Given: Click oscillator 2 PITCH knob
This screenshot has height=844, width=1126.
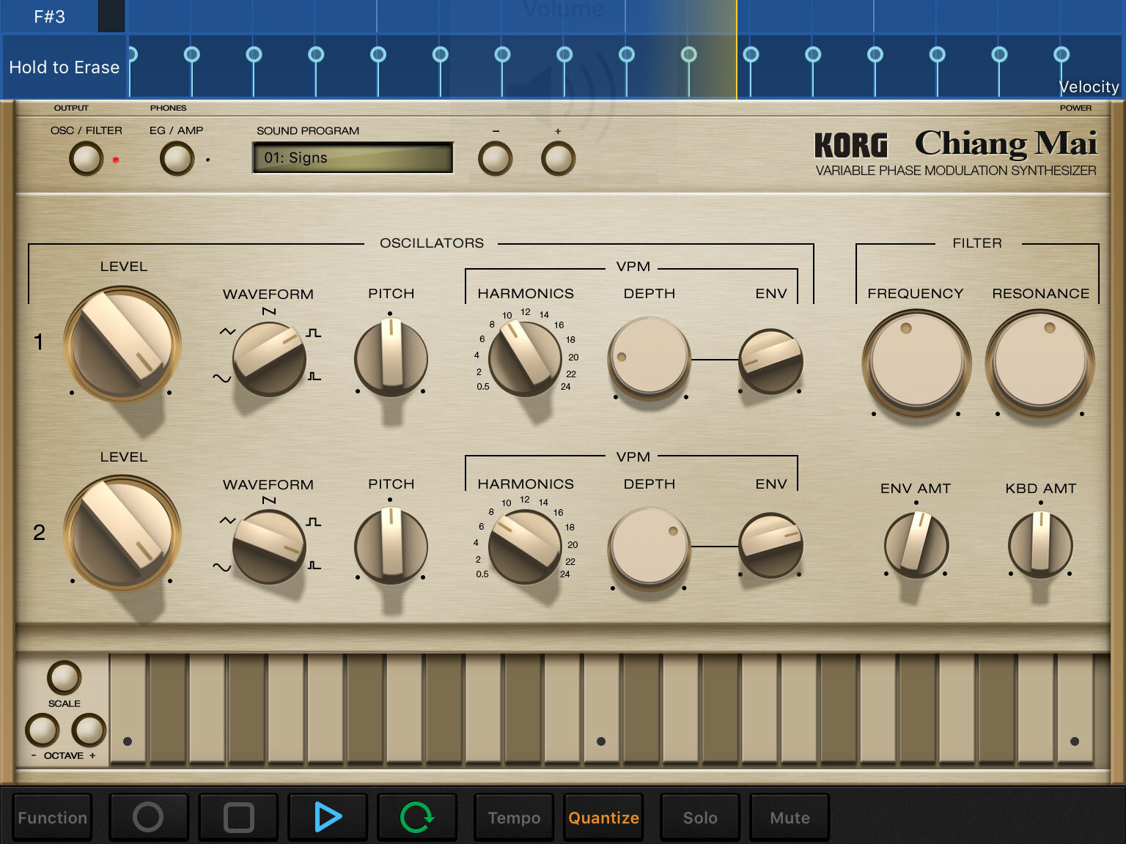Looking at the screenshot, I should point(391,547).
